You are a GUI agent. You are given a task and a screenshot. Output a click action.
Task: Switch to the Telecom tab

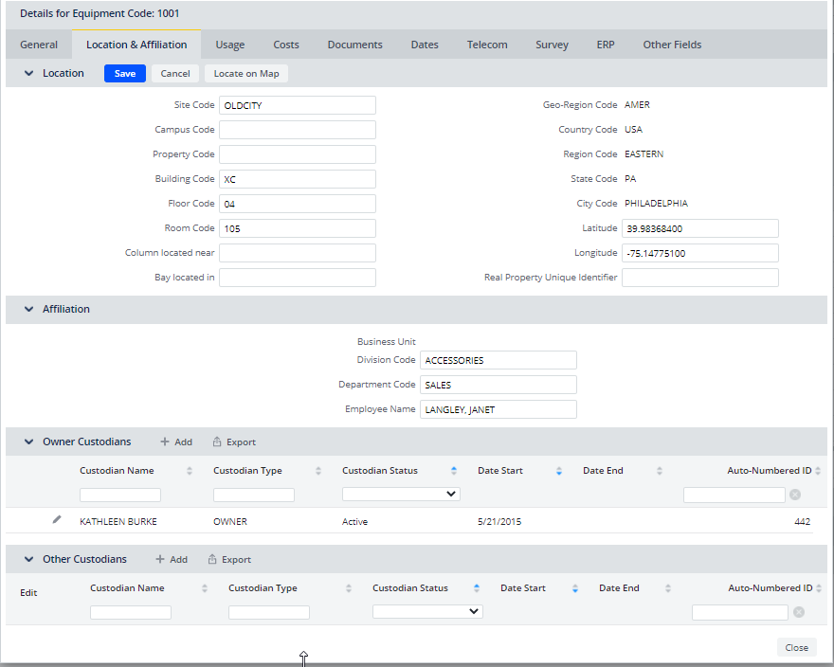point(487,45)
